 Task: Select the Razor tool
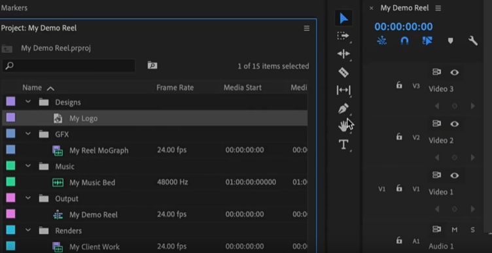[x=343, y=73]
